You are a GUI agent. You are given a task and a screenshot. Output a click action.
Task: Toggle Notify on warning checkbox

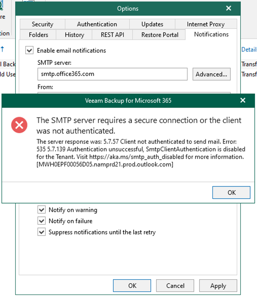[42, 210]
